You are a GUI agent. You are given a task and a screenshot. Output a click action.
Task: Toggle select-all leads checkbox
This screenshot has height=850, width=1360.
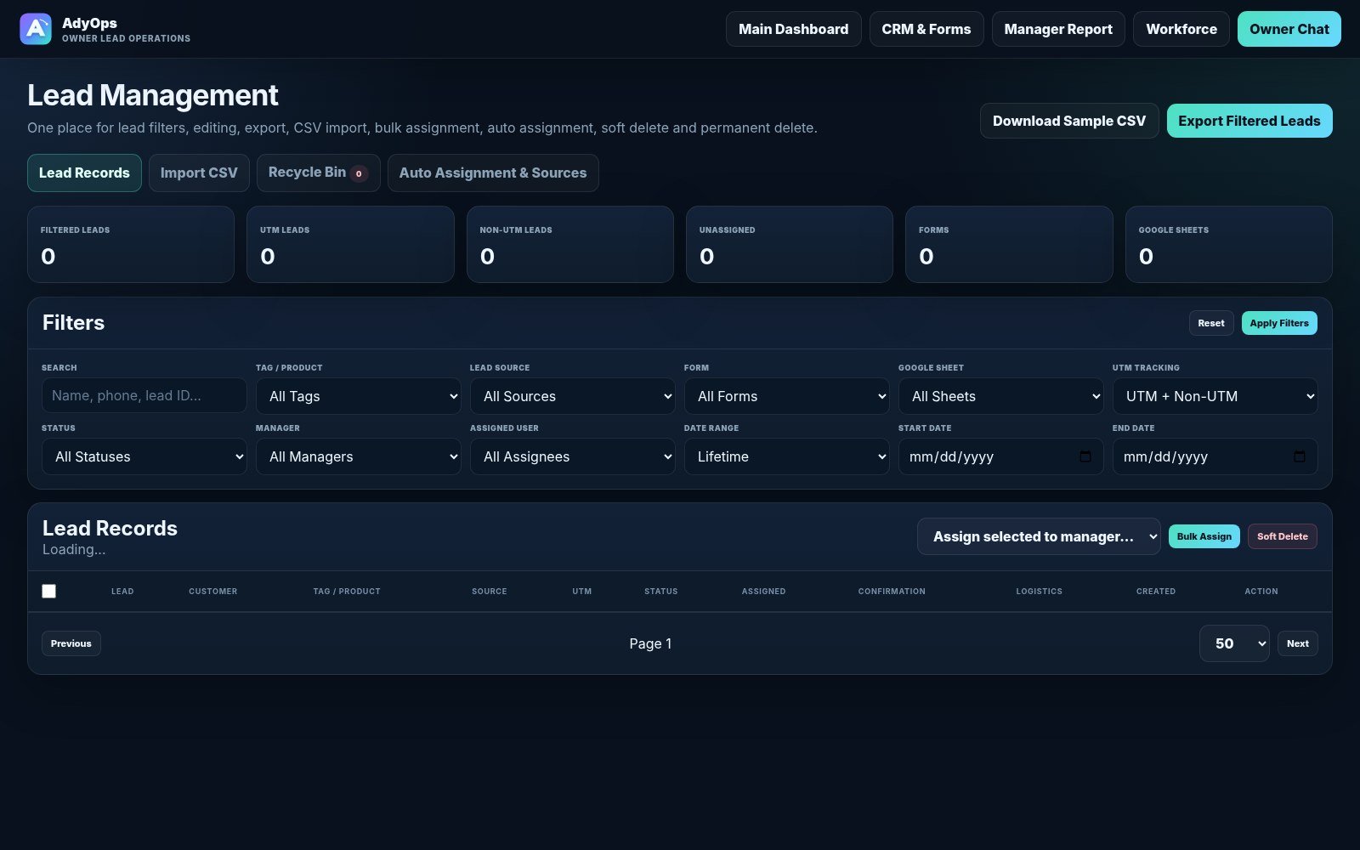49,591
